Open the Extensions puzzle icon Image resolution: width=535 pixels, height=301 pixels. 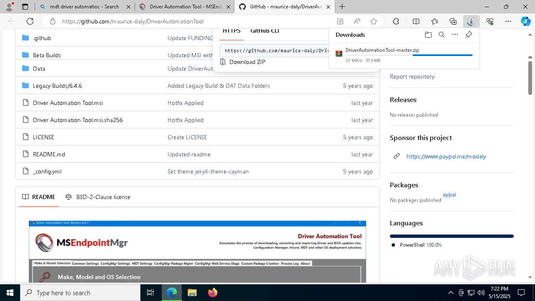pos(396,21)
